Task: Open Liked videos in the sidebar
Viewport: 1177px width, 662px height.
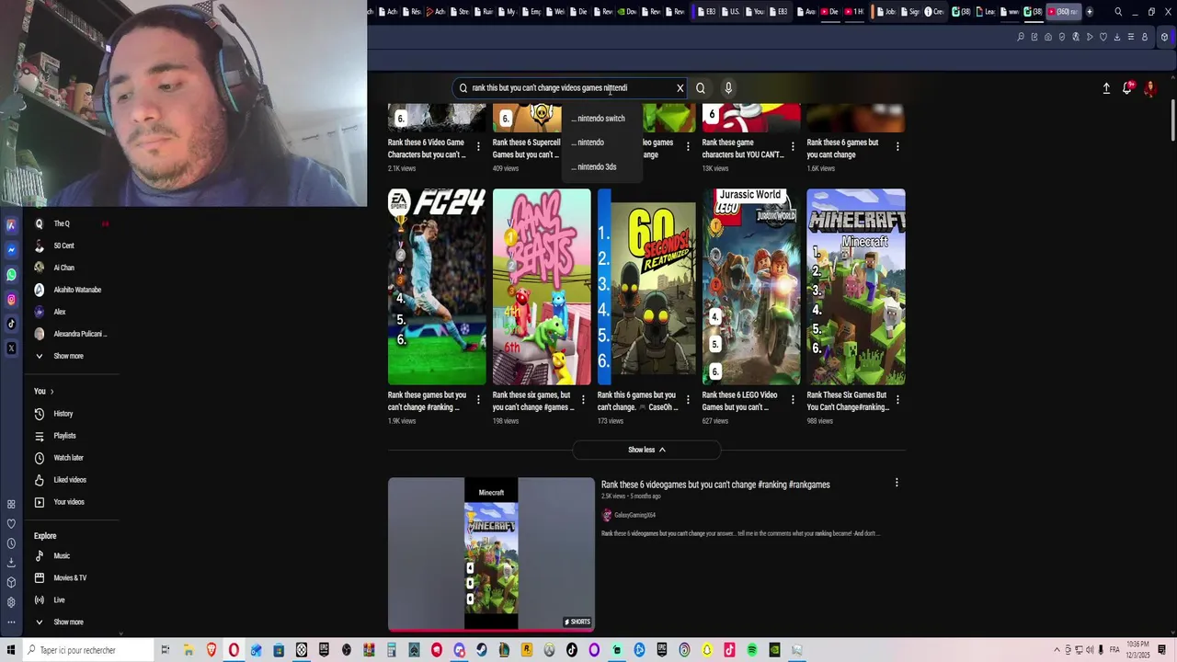Action: pyautogui.click(x=69, y=480)
